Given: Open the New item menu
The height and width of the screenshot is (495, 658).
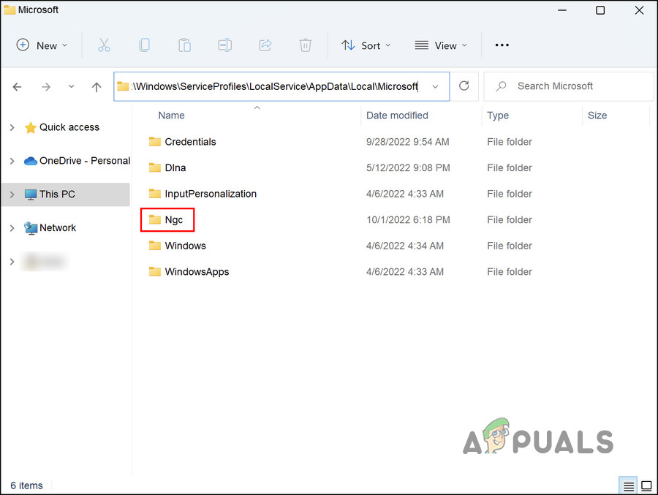Looking at the screenshot, I should [42, 45].
